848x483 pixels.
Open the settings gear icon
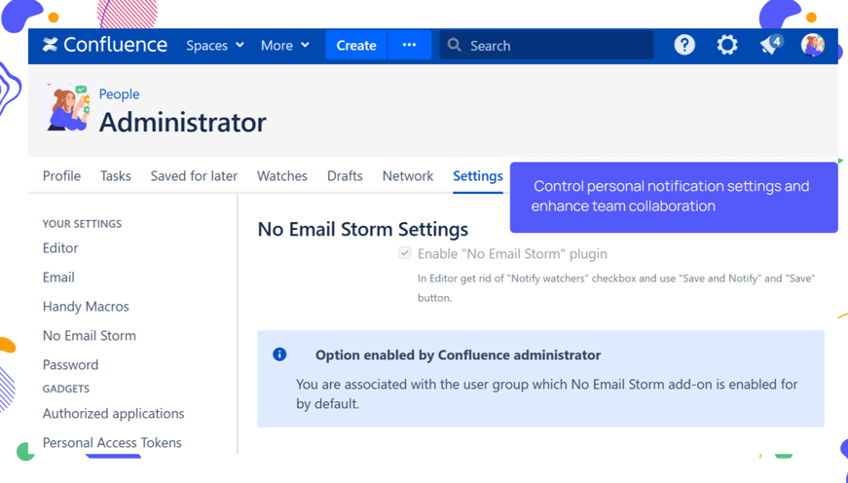[x=727, y=45]
